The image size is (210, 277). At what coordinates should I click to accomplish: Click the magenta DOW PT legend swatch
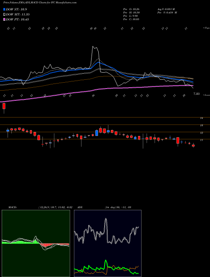(5, 19)
